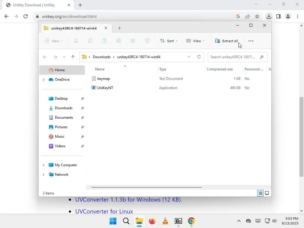Sort by Name column header
Viewport: 304px width, 228px height.
coord(100,69)
